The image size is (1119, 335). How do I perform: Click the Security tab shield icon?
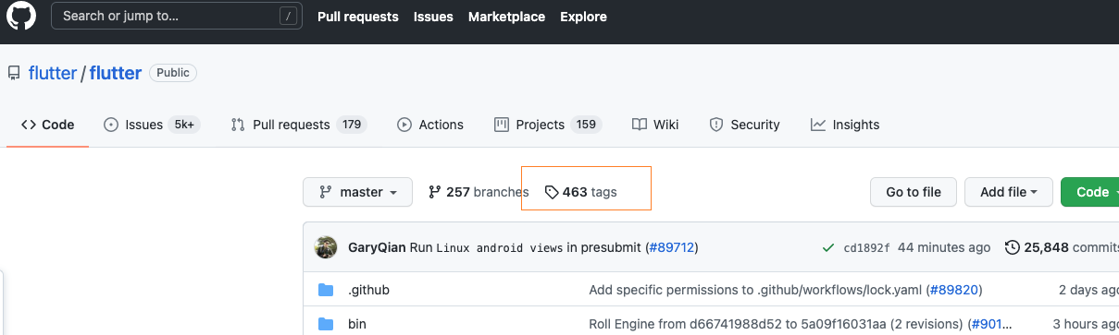715,125
